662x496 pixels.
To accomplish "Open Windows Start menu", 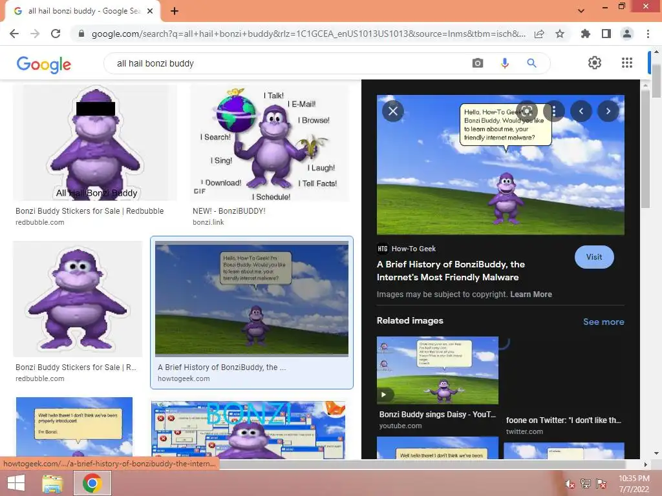I will (16, 483).
